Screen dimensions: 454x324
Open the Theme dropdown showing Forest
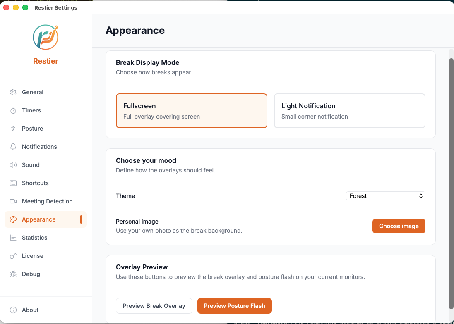pyautogui.click(x=385, y=195)
